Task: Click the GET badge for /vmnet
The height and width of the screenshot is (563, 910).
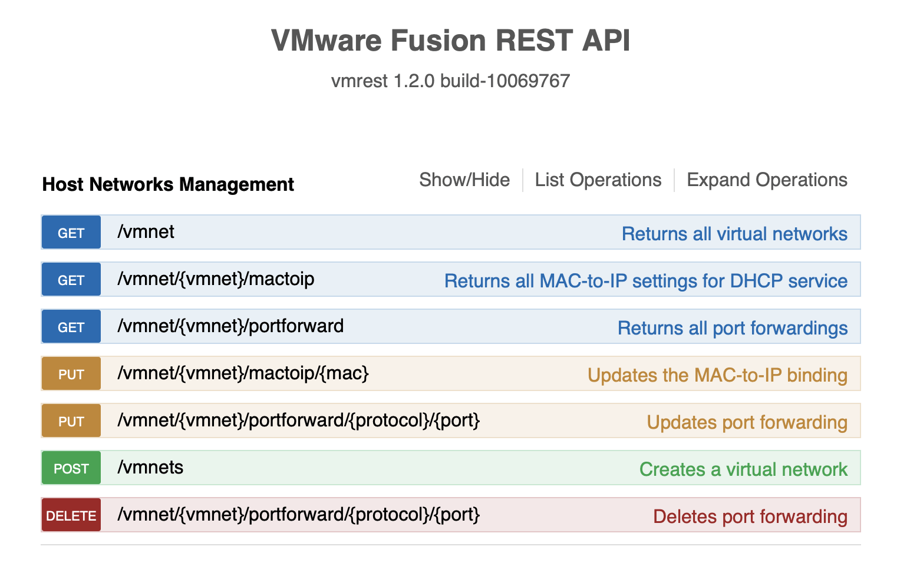Action: (x=71, y=233)
